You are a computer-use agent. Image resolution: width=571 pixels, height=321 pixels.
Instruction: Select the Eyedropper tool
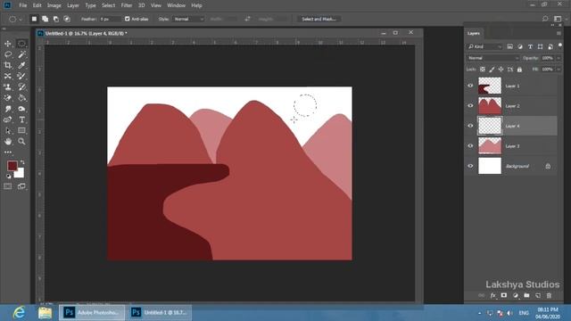21,65
